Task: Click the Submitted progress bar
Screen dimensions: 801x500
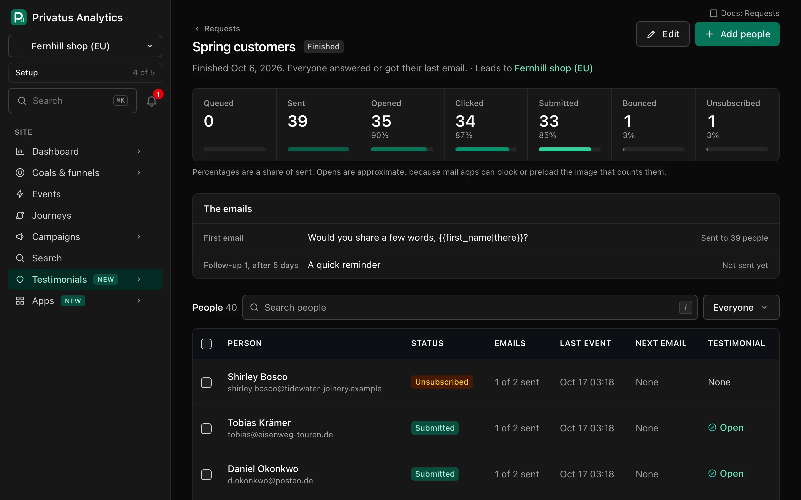Action: (569, 149)
